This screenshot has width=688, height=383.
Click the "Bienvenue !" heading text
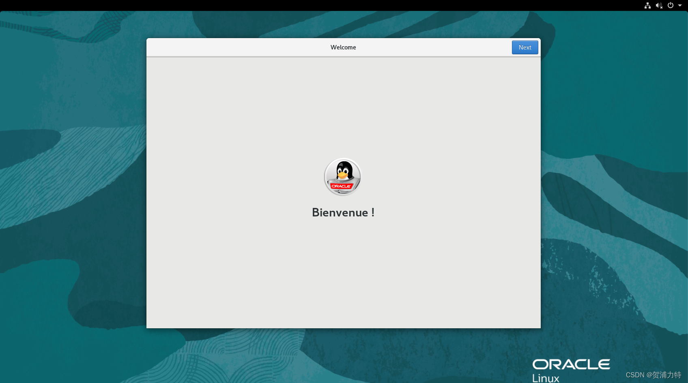coord(343,212)
